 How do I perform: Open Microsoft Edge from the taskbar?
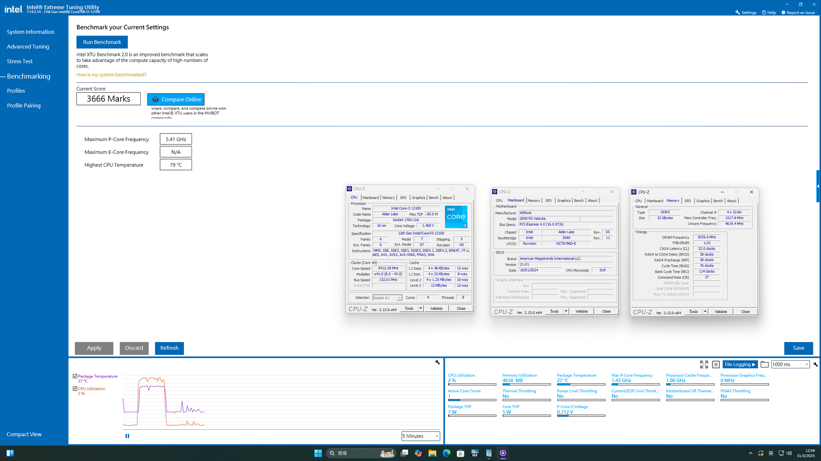[446, 453]
